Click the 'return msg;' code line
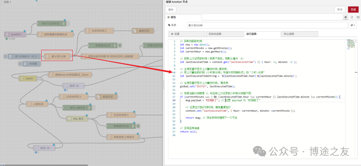This screenshot has width=361, height=166. tap(212, 118)
